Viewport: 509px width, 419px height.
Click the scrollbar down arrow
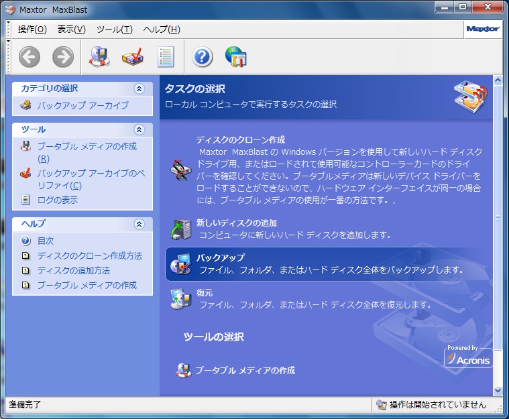(x=498, y=391)
